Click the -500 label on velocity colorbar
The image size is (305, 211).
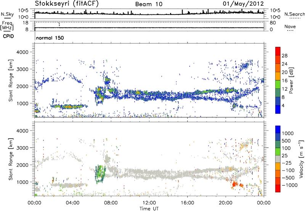(x=288, y=177)
